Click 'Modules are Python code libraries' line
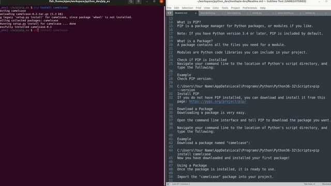 pos(242,52)
